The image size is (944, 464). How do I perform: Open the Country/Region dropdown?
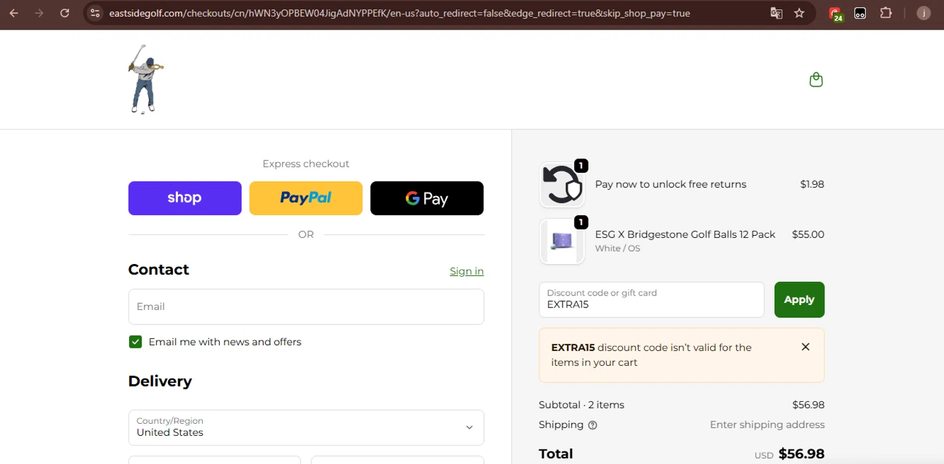click(306, 428)
